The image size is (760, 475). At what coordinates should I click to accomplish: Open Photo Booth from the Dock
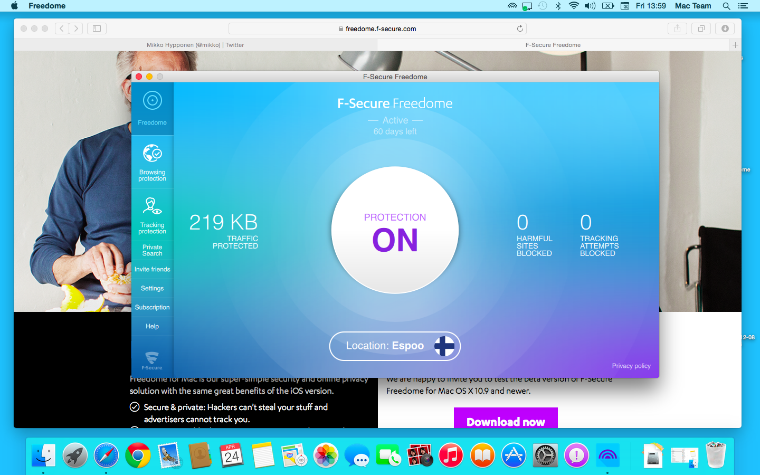(x=420, y=455)
